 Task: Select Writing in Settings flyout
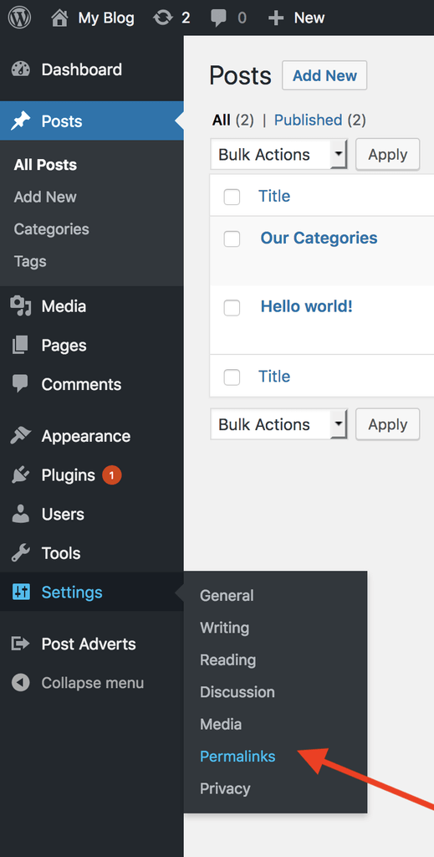coord(224,628)
